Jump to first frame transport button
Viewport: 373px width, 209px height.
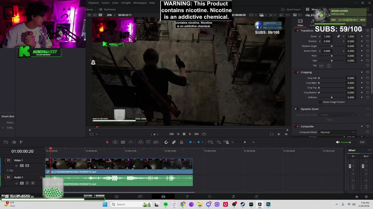pyautogui.click(x=171, y=134)
